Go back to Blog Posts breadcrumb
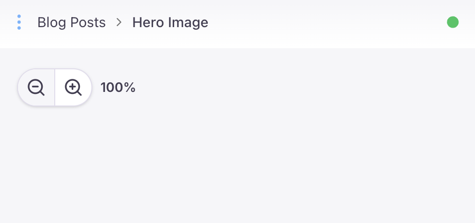475x223 pixels. 71,23
